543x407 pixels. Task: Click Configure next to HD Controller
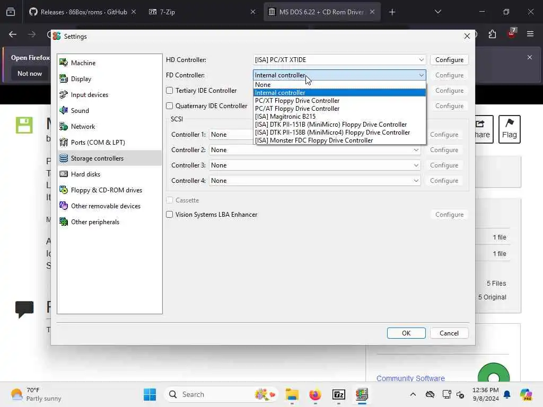(x=449, y=59)
